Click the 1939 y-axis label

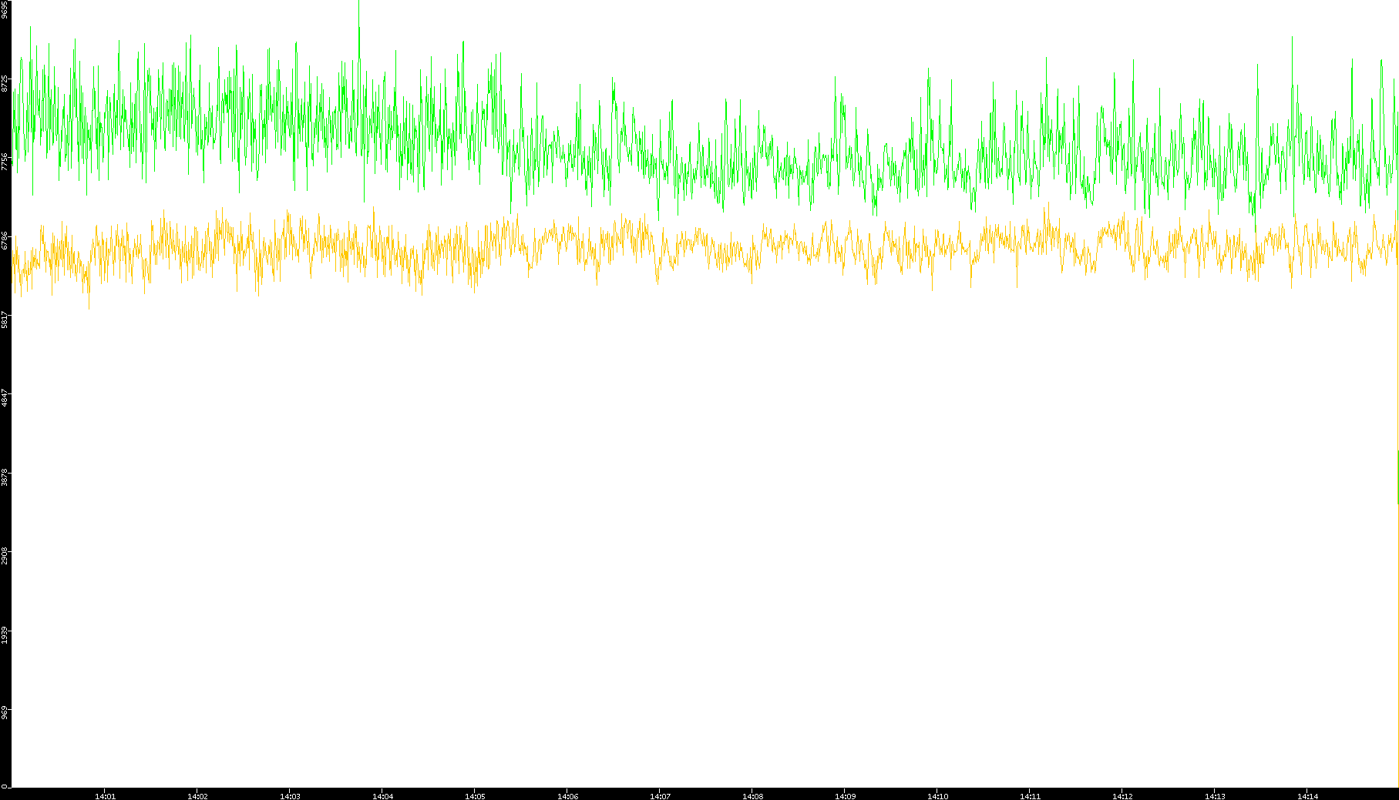click(5, 634)
